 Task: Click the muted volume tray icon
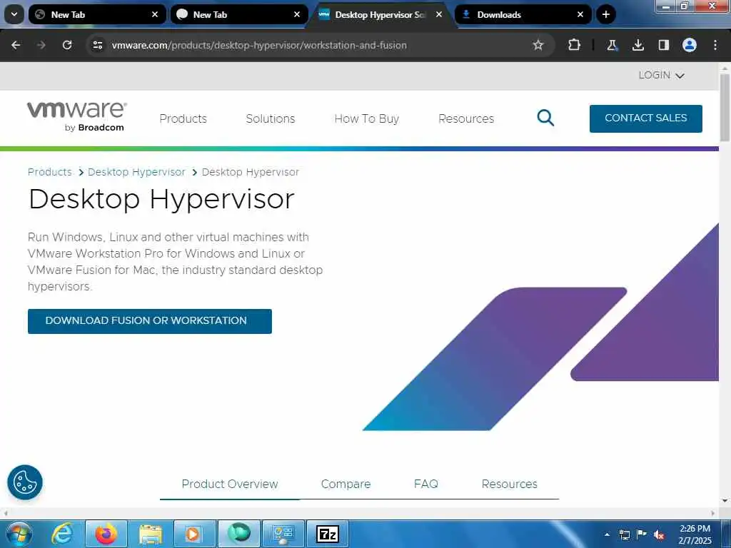point(659,535)
